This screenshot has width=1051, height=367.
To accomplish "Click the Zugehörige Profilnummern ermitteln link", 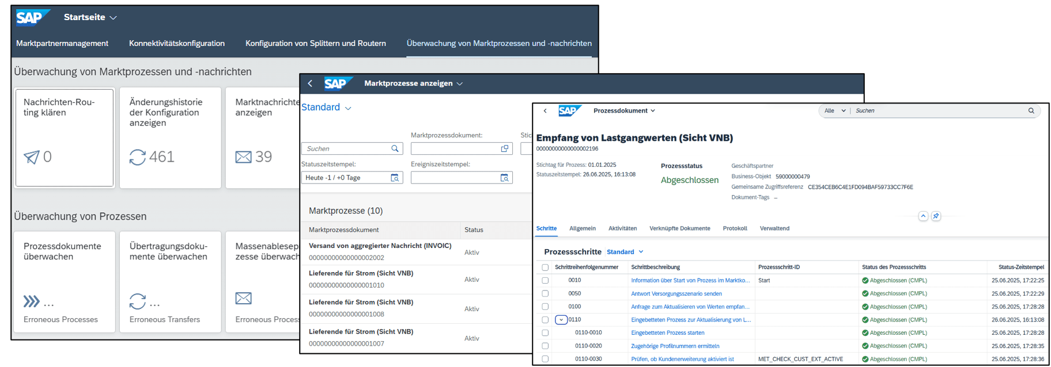I will tap(675, 346).
